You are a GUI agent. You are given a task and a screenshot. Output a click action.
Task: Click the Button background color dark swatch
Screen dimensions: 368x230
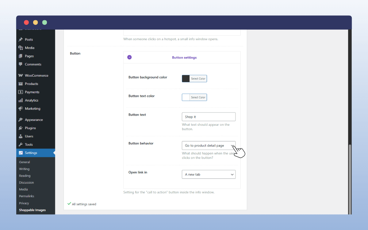(186, 79)
